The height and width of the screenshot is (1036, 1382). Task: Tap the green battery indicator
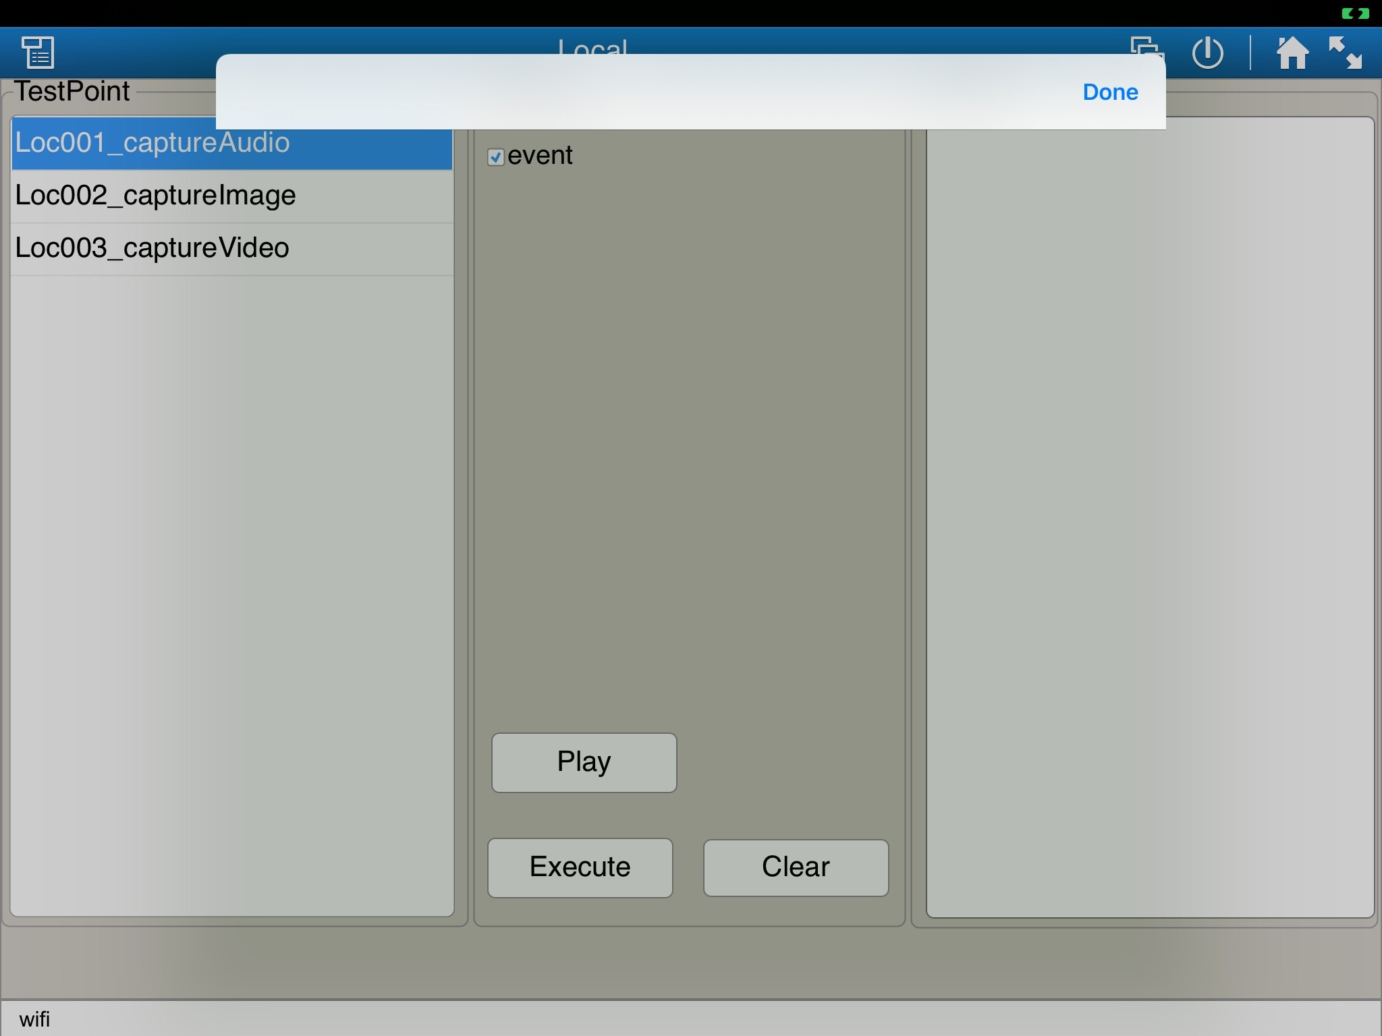[1355, 13]
